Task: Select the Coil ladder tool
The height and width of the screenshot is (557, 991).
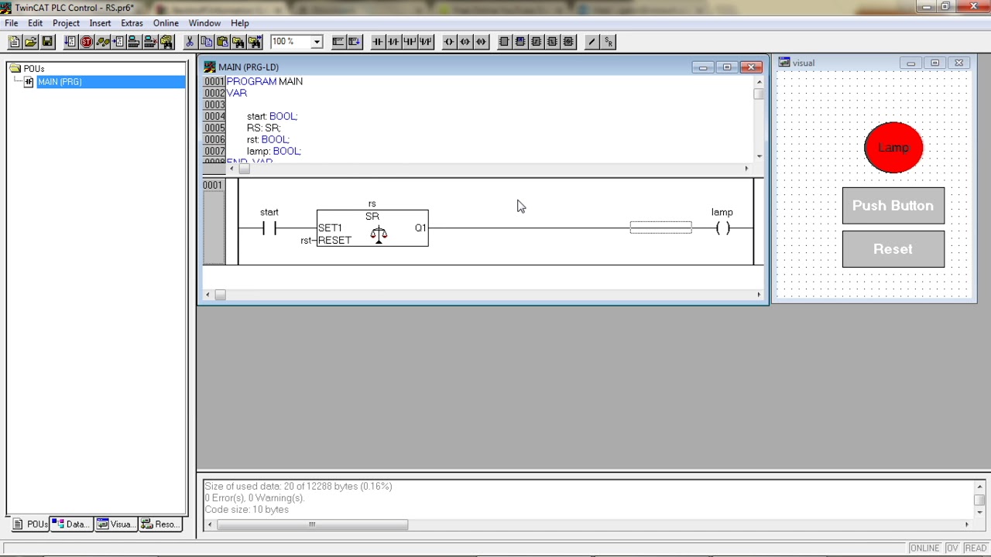Action: click(449, 42)
